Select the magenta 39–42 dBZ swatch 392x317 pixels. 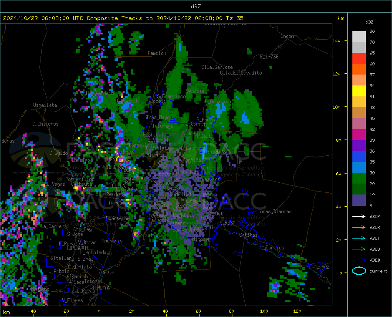tap(359, 135)
